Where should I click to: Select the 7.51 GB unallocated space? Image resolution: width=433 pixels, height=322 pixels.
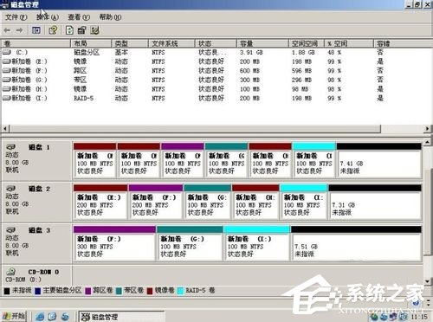356,243
